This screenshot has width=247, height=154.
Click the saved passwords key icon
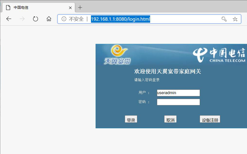tap(224, 19)
